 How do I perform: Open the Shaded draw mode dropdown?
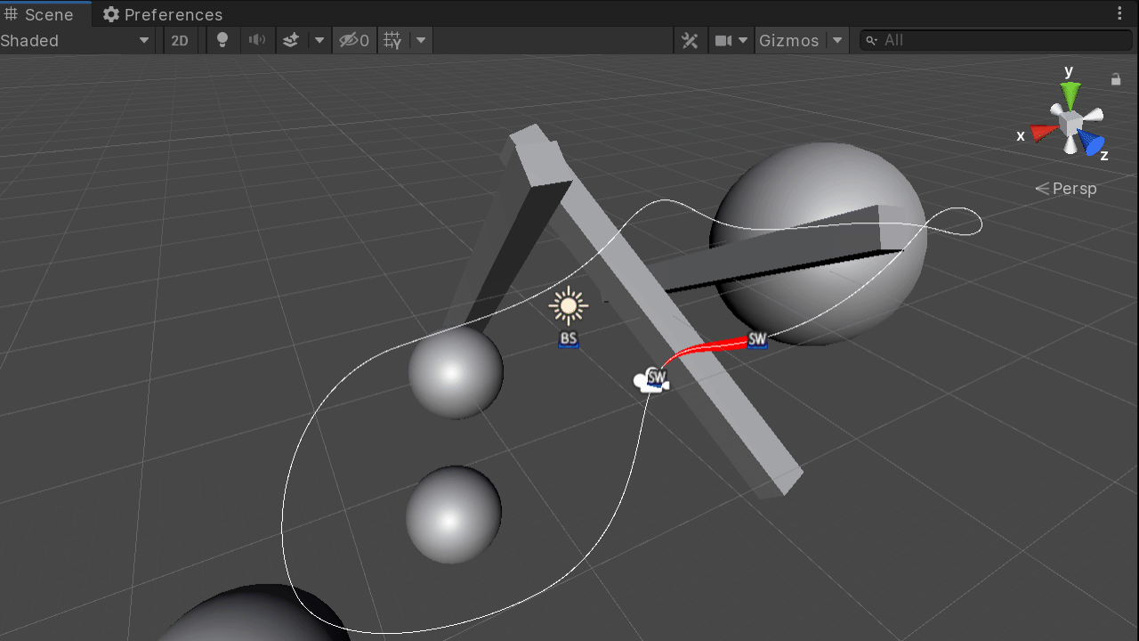pyautogui.click(x=77, y=40)
